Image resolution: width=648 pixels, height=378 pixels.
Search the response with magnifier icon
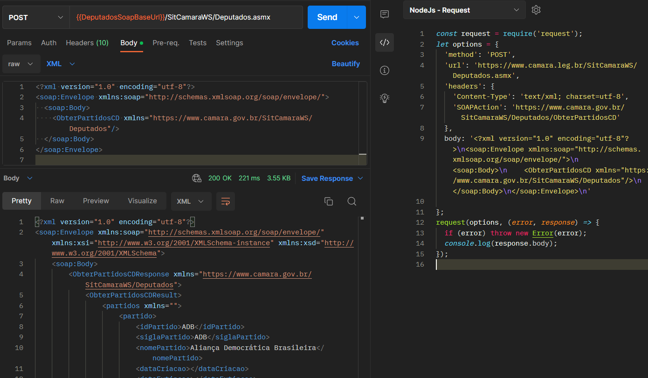click(x=352, y=201)
